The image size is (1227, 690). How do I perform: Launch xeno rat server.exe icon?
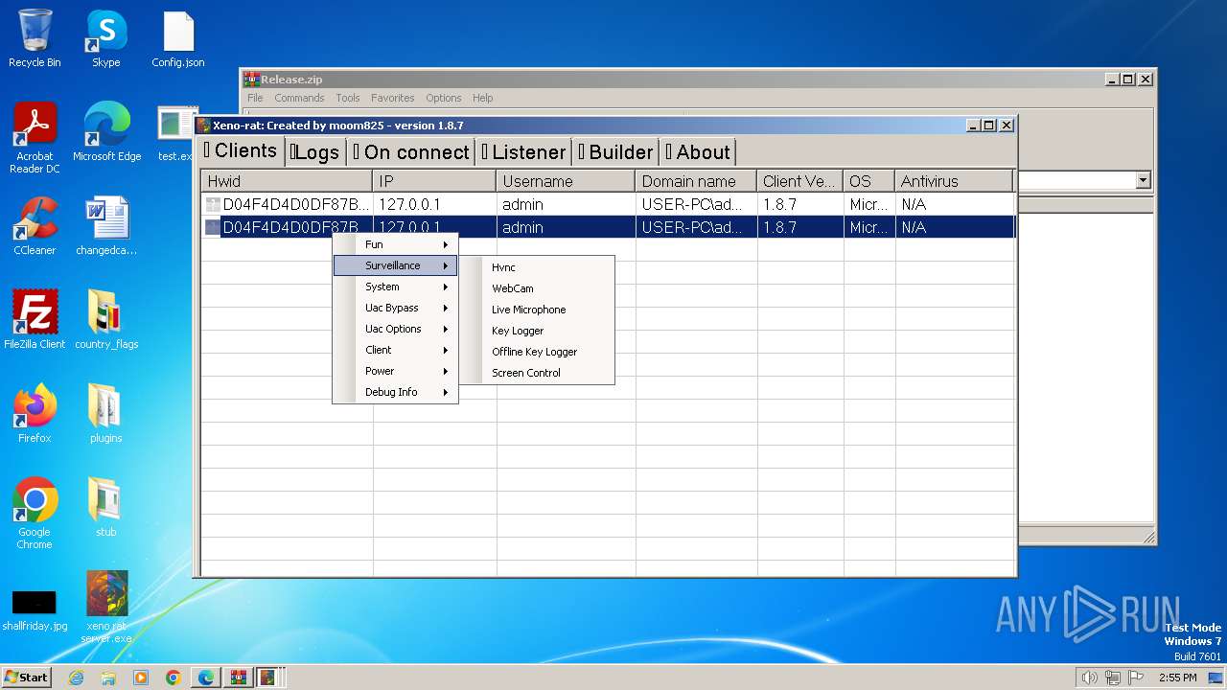click(x=106, y=608)
